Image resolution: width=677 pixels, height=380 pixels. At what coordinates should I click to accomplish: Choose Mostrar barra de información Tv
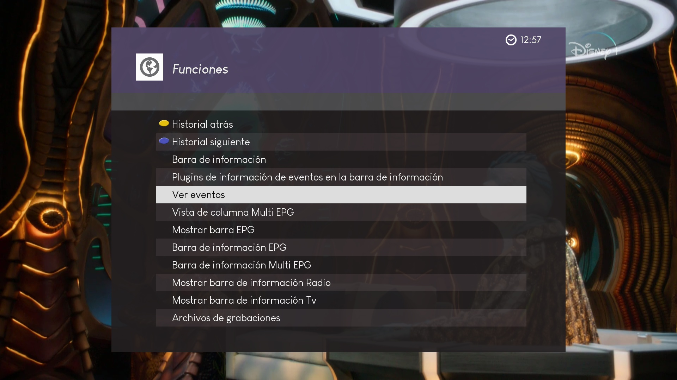click(x=341, y=300)
